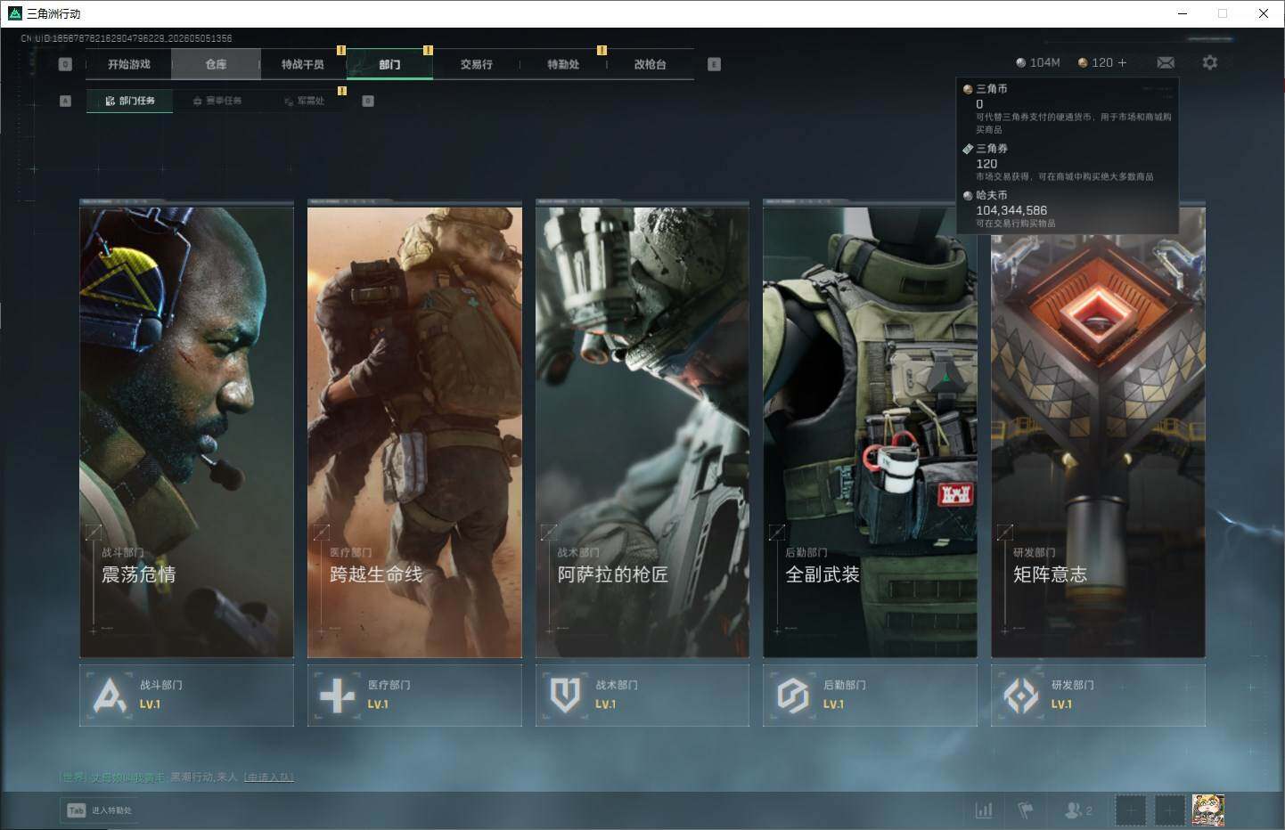
Task: Switch to the 改枪台 tab
Action: click(x=651, y=64)
